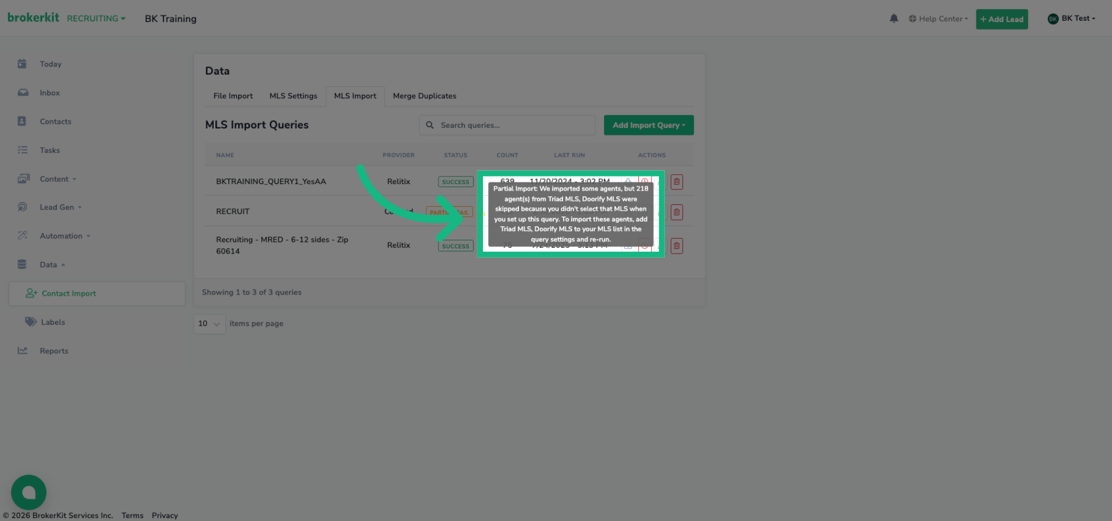The image size is (1112, 521).
Task: Open the Help Center dropdown
Action: pyautogui.click(x=938, y=19)
